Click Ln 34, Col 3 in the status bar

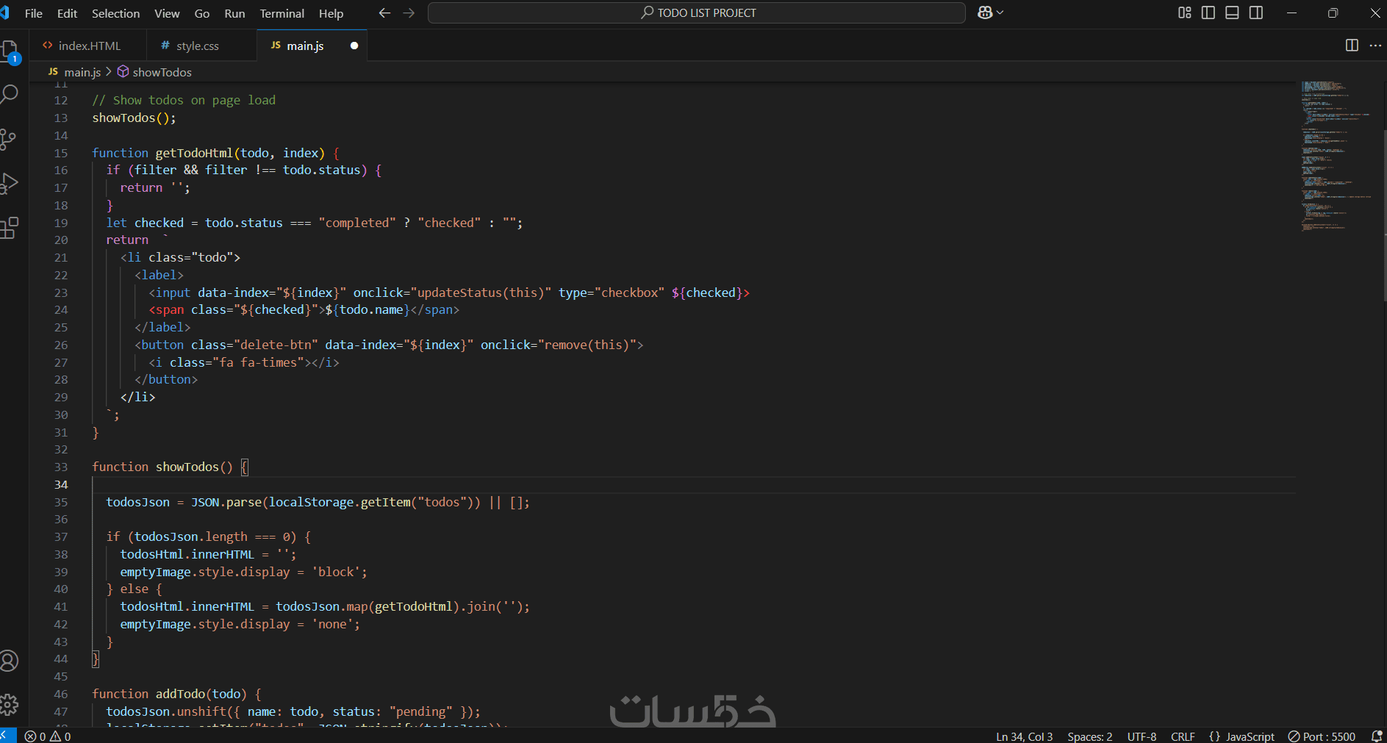tap(1024, 736)
